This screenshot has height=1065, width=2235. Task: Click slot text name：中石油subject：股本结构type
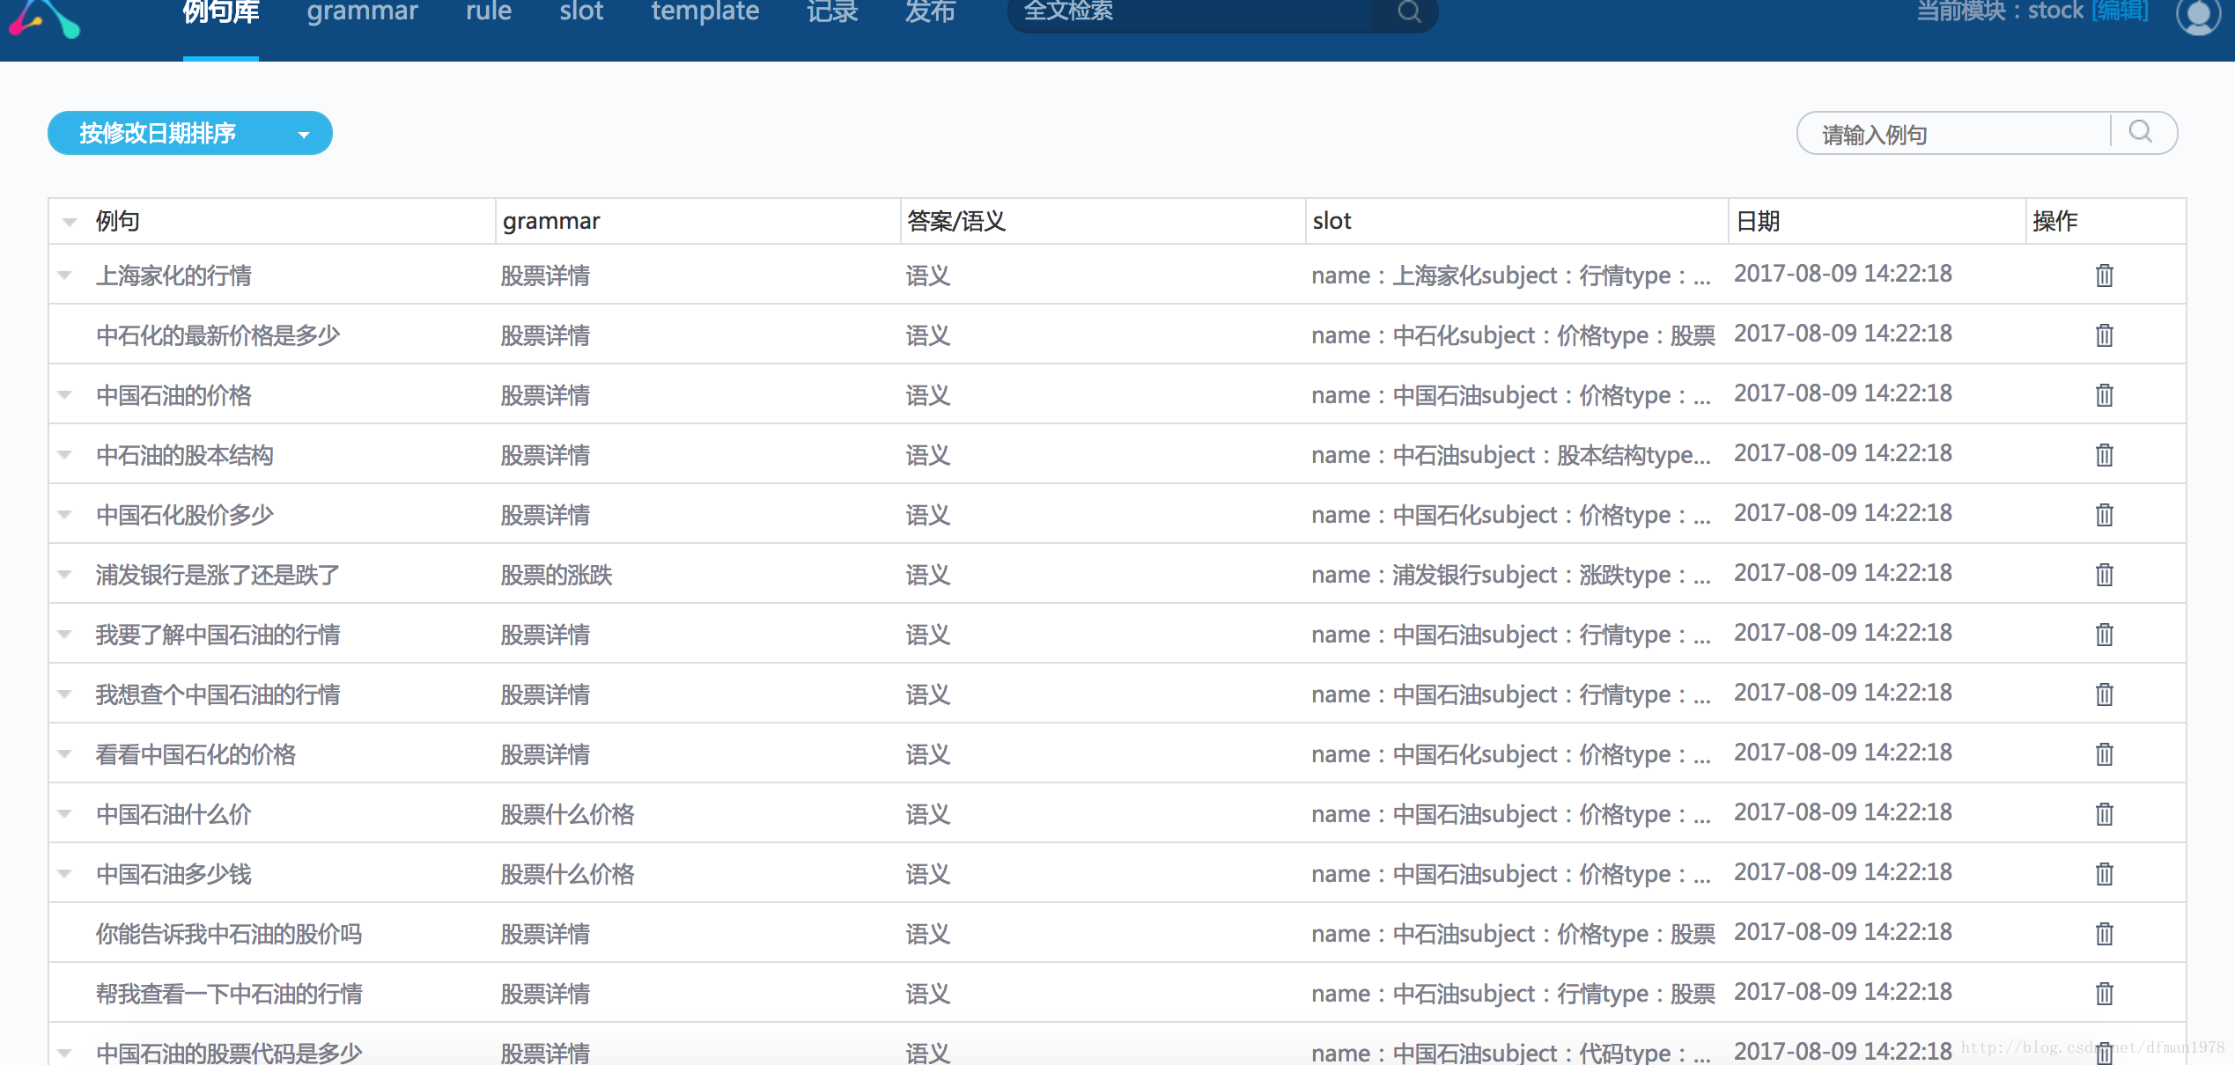pyautogui.click(x=1511, y=455)
